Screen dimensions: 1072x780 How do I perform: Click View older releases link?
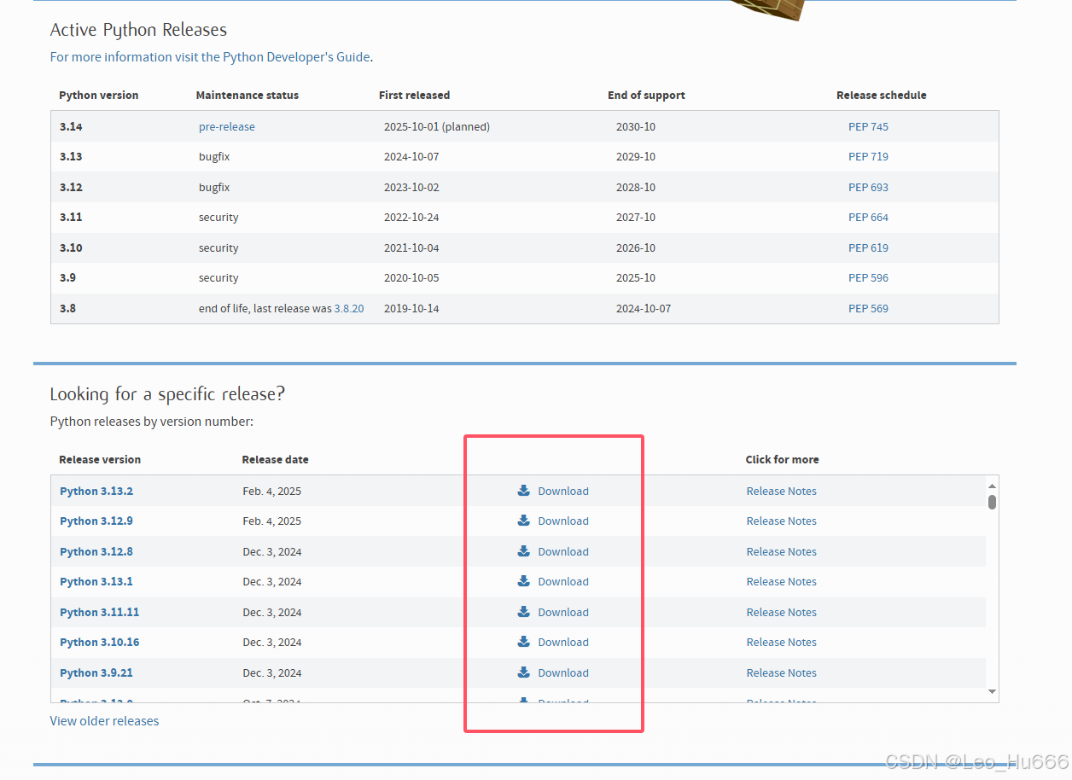pyautogui.click(x=104, y=721)
